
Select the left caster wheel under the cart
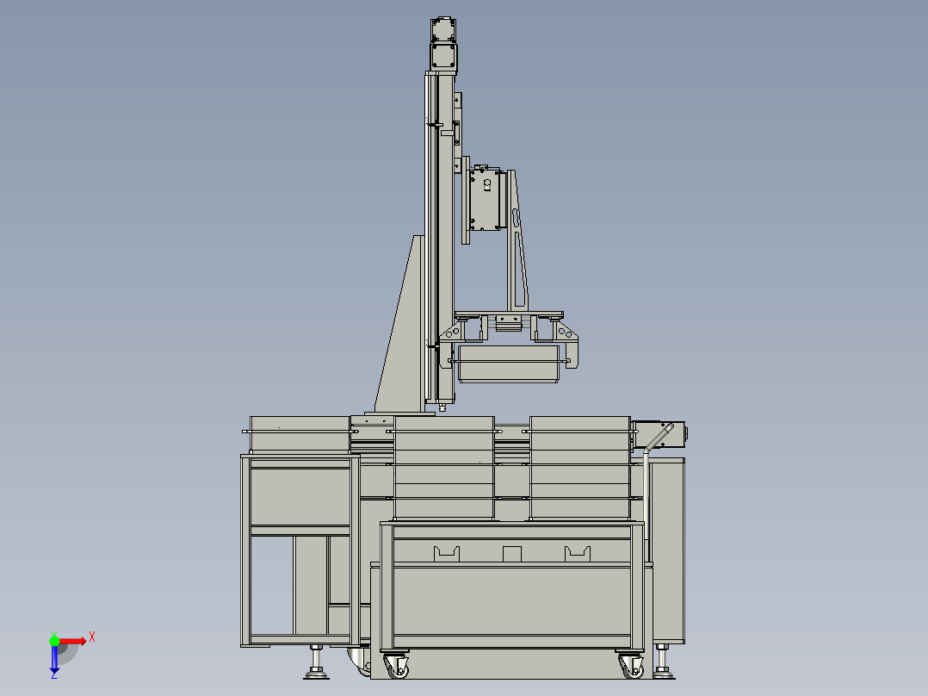395,665
